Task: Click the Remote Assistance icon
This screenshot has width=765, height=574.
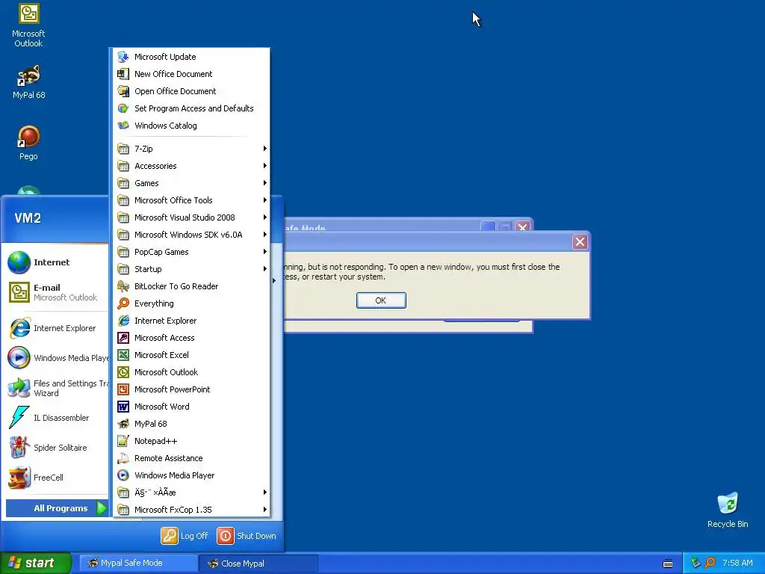Action: [123, 458]
